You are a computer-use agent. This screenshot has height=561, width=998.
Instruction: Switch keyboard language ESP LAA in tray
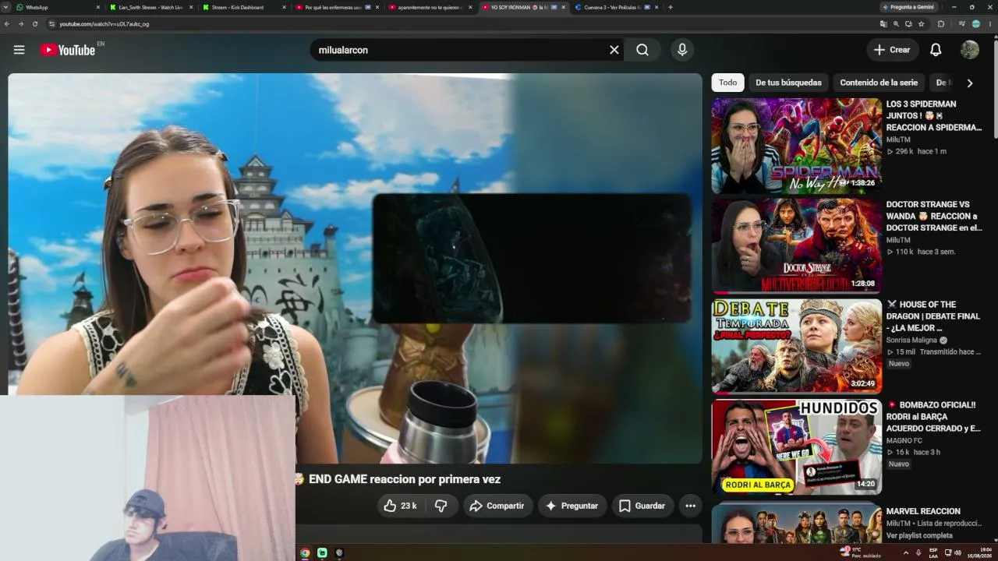point(933,552)
